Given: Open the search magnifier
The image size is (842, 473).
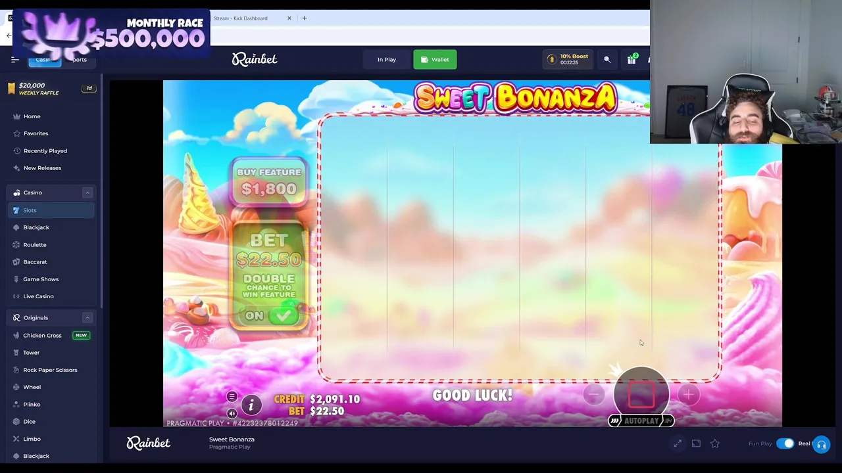Looking at the screenshot, I should pyautogui.click(x=607, y=60).
